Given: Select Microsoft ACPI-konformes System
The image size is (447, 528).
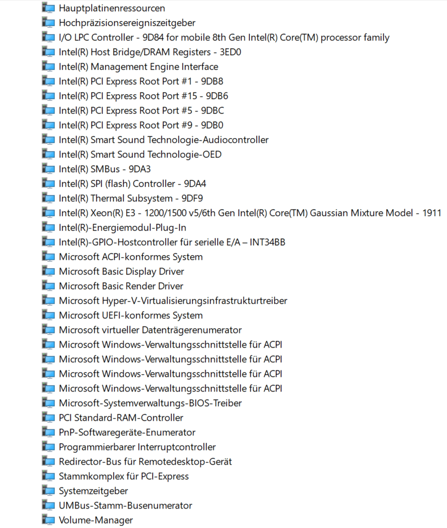Looking at the screenshot, I should [131, 257].
